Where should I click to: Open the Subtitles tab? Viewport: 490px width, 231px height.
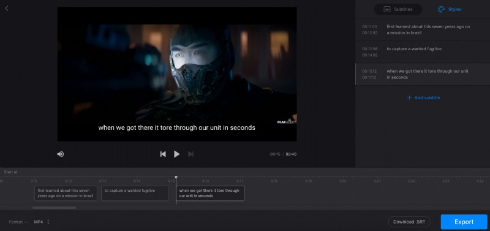point(398,9)
